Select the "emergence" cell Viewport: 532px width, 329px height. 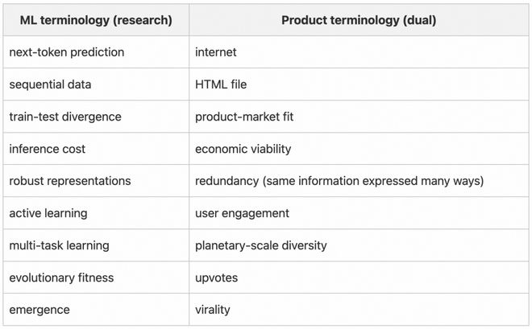coord(39,310)
